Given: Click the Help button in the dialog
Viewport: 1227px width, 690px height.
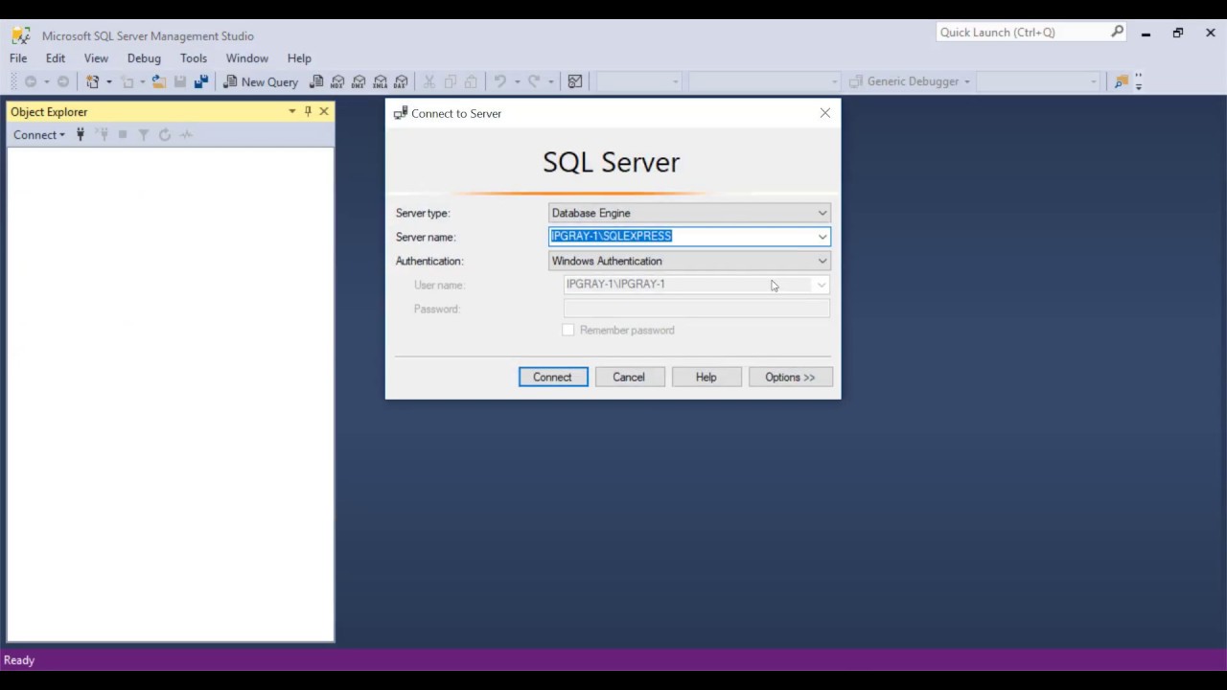Looking at the screenshot, I should (x=706, y=377).
